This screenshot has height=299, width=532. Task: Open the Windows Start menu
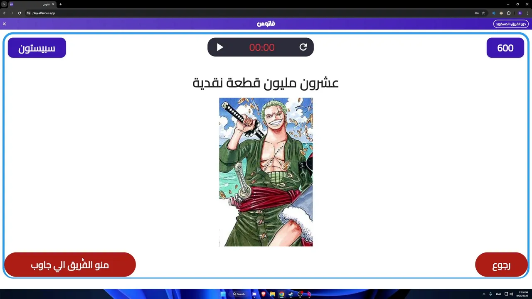223,294
